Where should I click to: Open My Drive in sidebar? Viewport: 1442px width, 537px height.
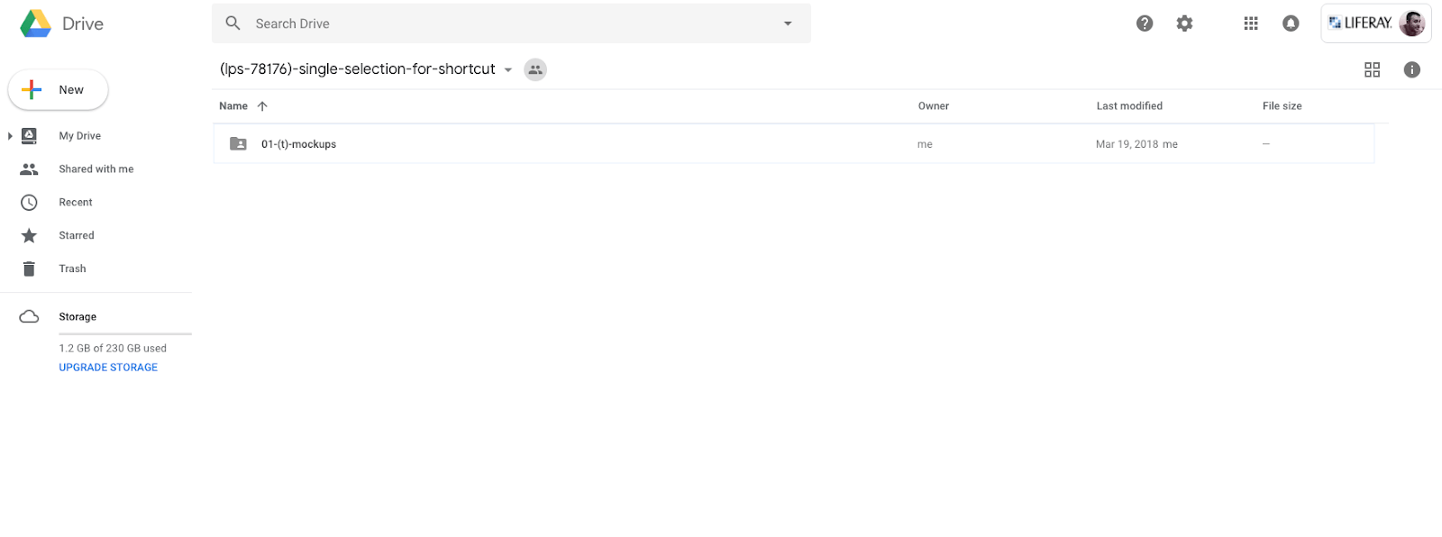click(80, 136)
